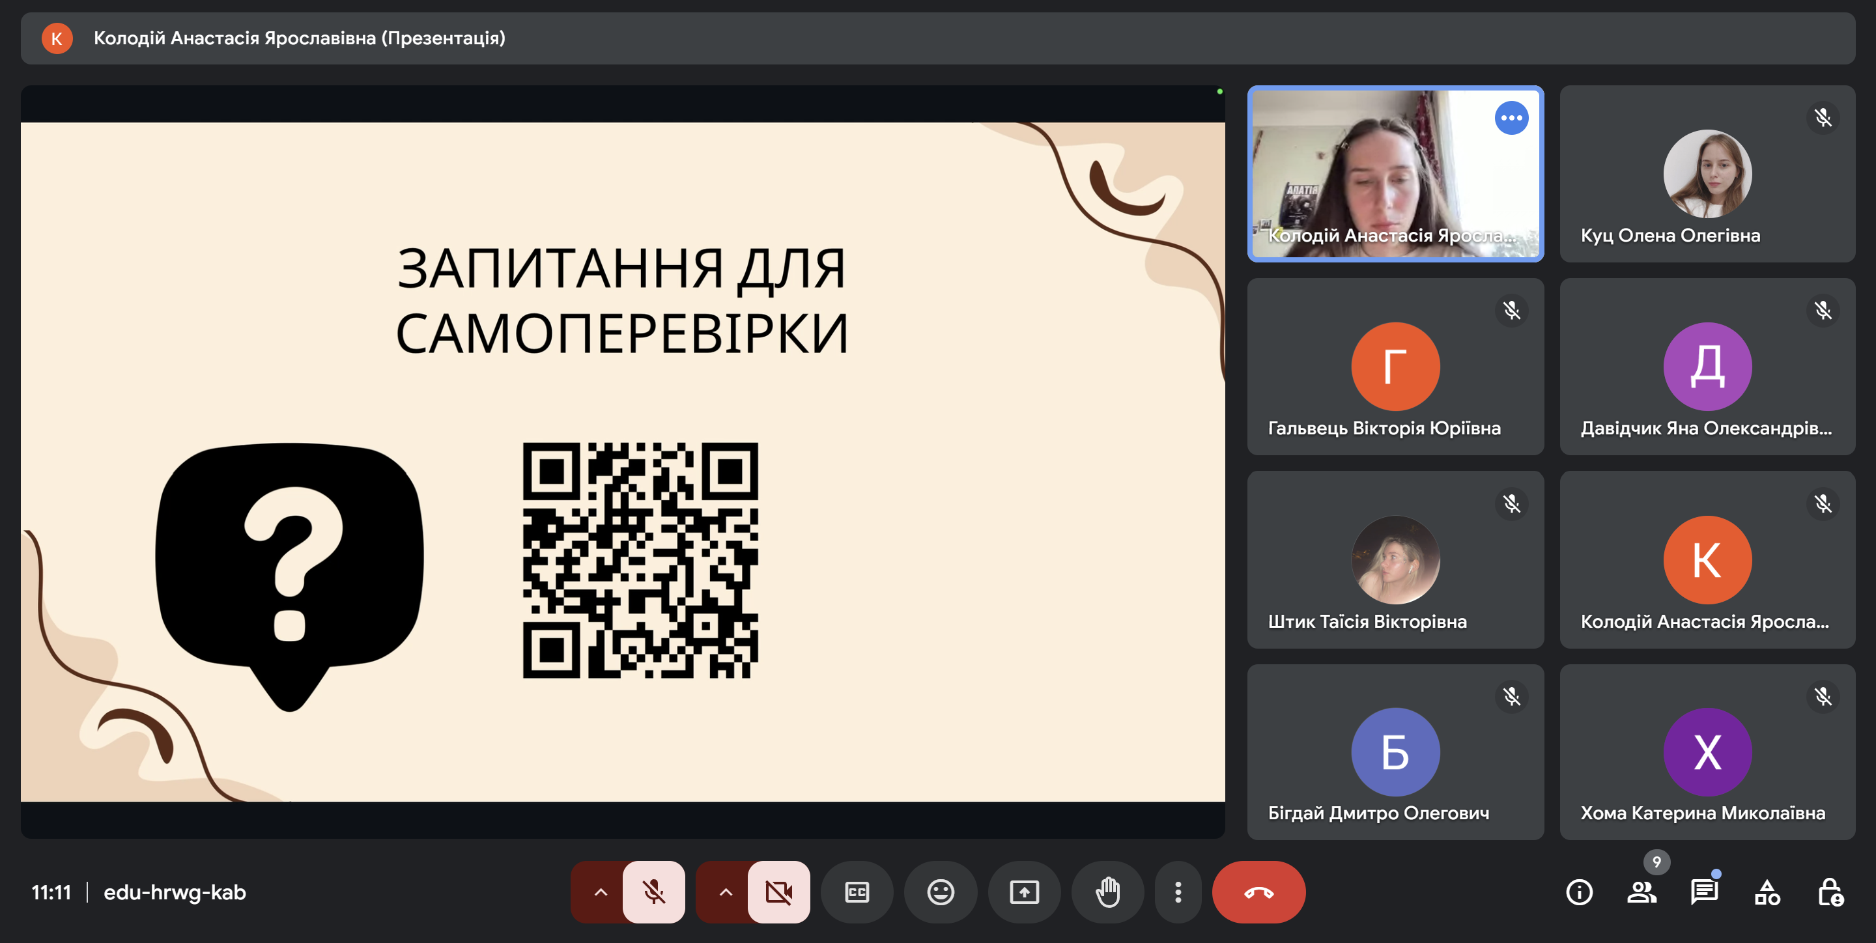Viewport: 1876px width, 943px height.
Task: Open more options three-dot menu
Action: pos(1178,892)
